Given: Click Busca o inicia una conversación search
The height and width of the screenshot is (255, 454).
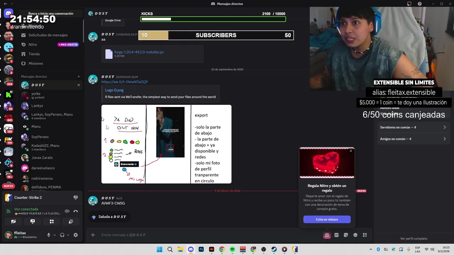Looking at the screenshot, I should pos(50,13).
